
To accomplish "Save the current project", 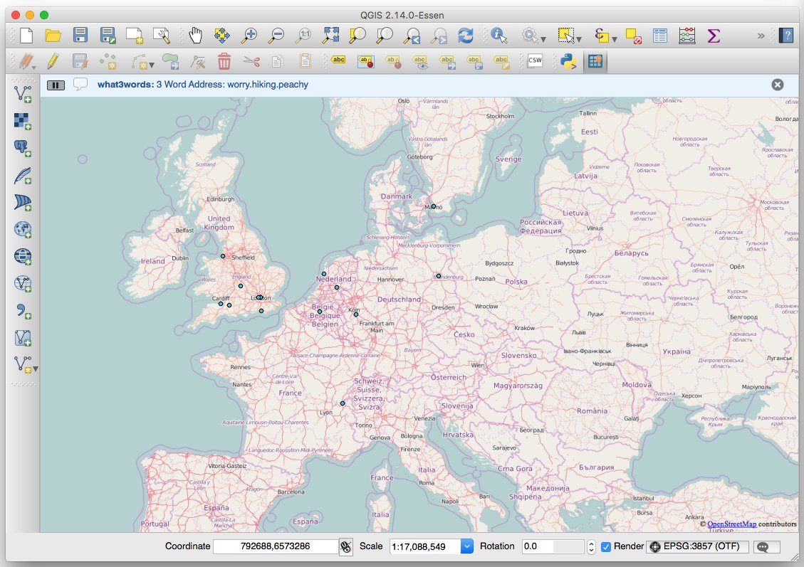I will [x=80, y=36].
